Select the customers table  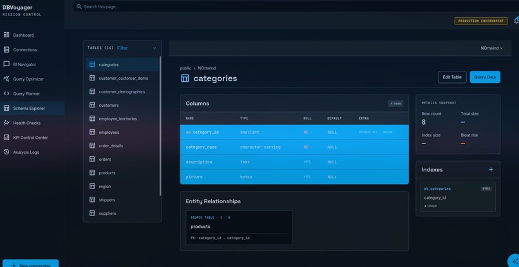tap(122, 106)
